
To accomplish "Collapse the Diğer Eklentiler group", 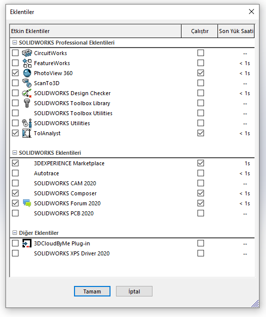I will pos(14,233).
